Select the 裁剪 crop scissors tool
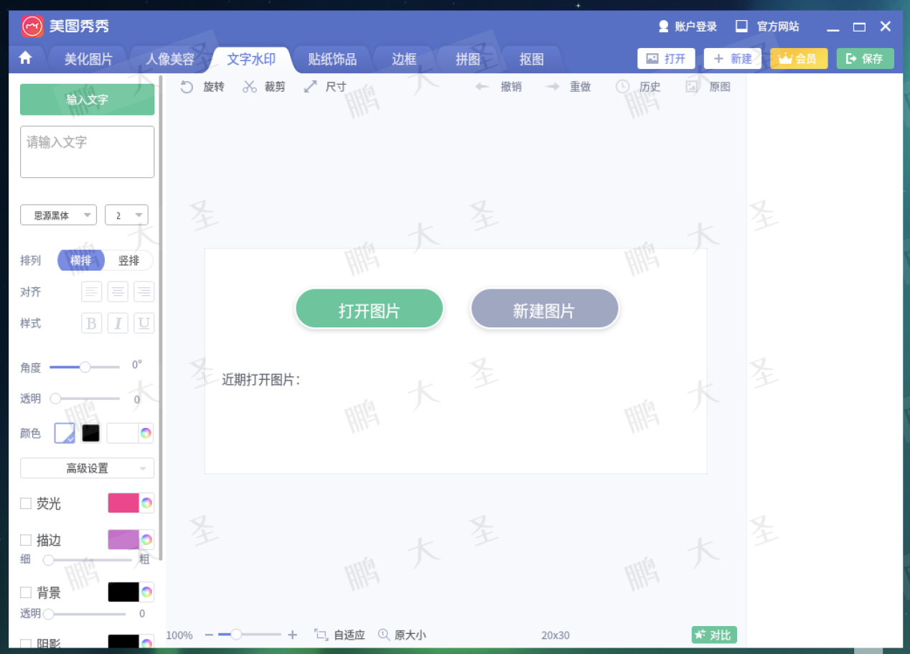Viewport: 910px width, 654px height. pyautogui.click(x=264, y=87)
